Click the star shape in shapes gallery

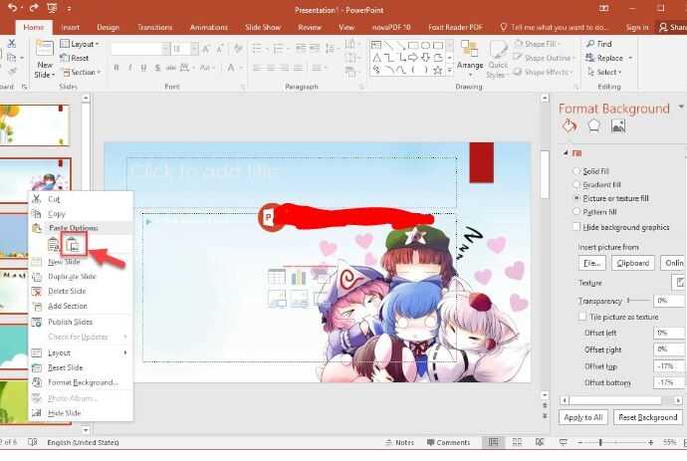437,70
